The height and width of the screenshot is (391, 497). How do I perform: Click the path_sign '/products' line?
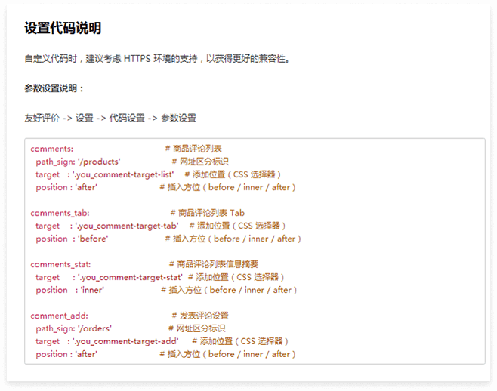pos(78,162)
